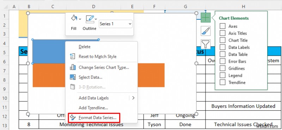282x130 pixels.
Task: Click the chart's bottom-right resize handle
Action: point(196,114)
